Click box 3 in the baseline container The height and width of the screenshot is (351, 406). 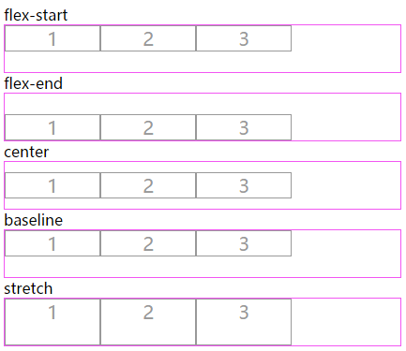click(x=244, y=243)
